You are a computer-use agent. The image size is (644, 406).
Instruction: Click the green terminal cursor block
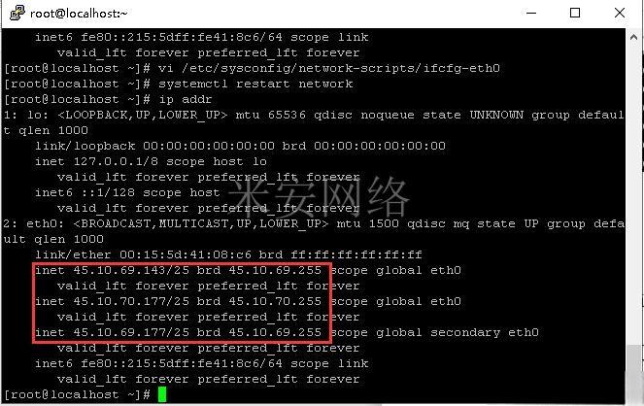point(162,394)
